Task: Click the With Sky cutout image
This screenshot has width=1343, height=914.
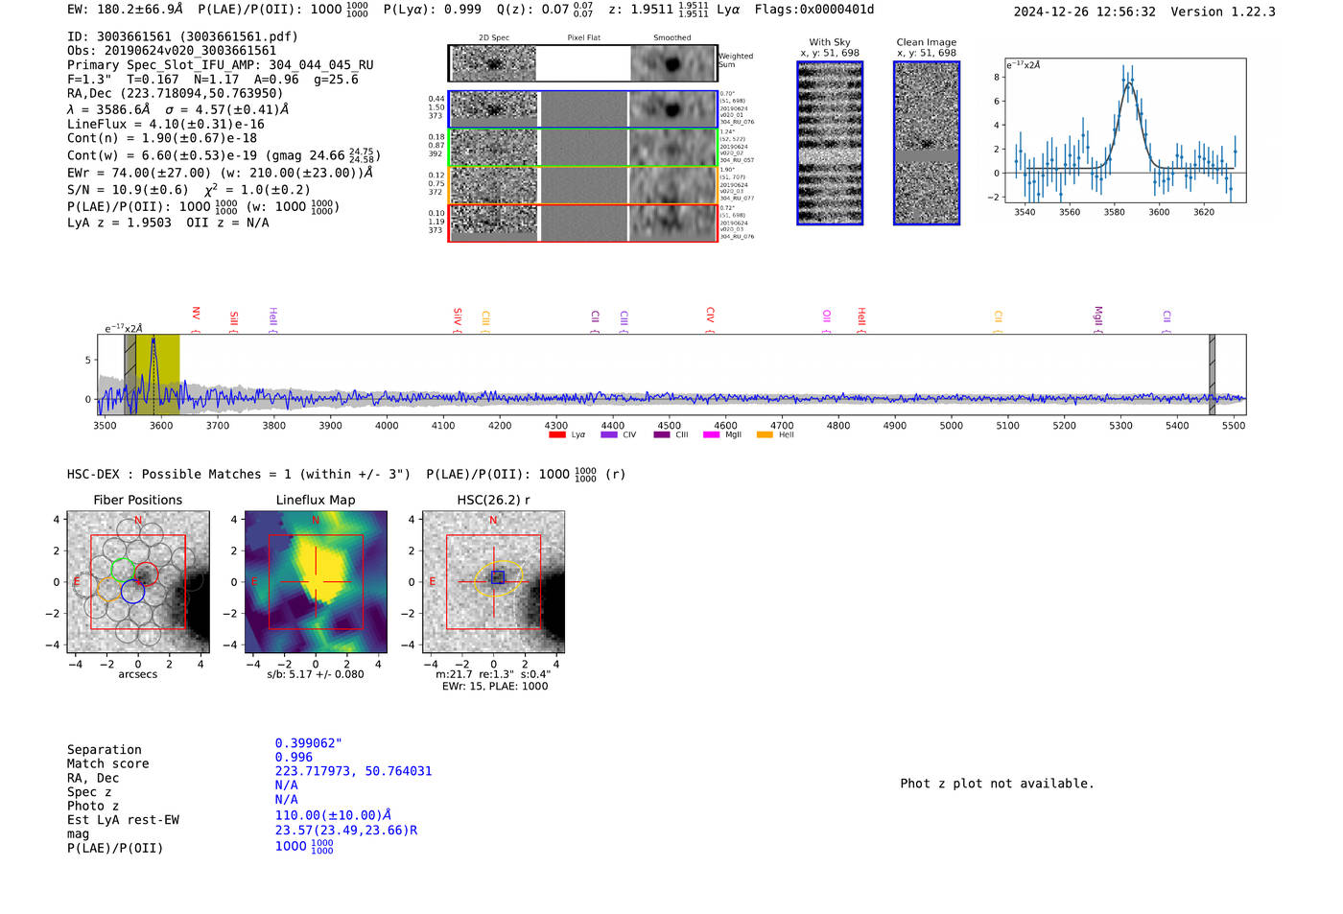Action: [830, 143]
